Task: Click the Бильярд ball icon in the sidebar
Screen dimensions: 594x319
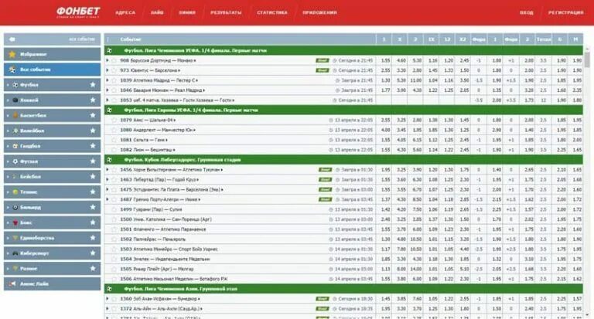Action: click(15, 207)
